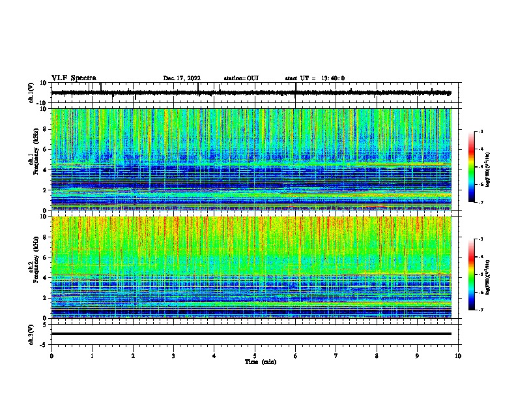Click time axis tick label "4"
The height and width of the screenshot is (399, 516).
point(214,356)
